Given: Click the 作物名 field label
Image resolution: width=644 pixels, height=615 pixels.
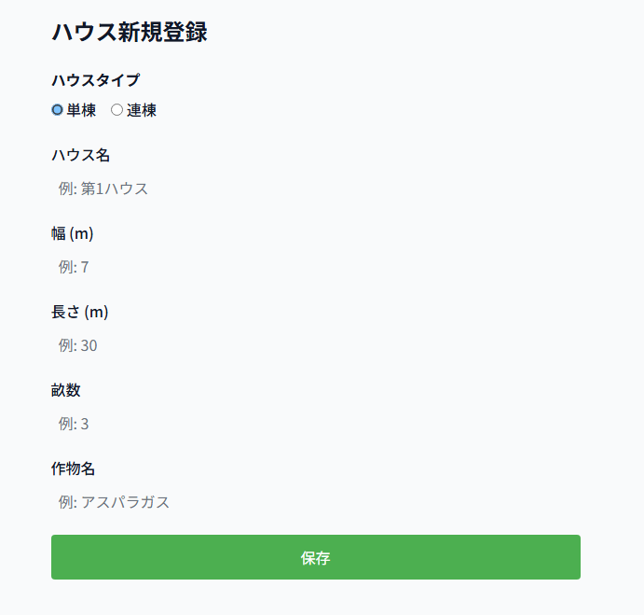Looking at the screenshot, I should pyautogui.click(x=74, y=468).
